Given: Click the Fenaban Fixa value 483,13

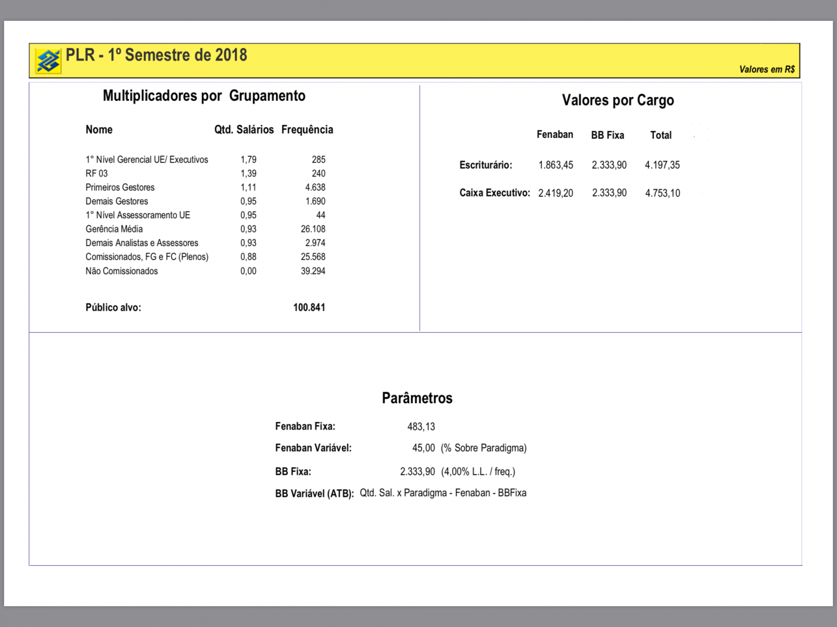Looking at the screenshot, I should pyautogui.click(x=421, y=427).
